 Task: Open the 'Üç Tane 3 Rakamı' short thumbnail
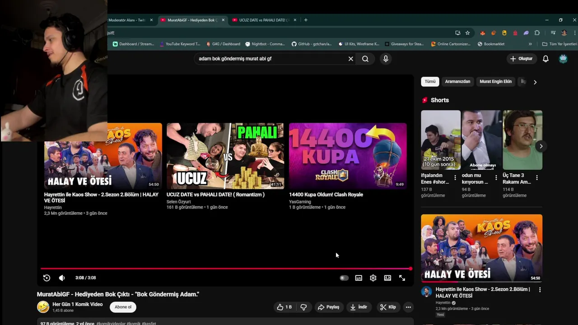(522, 140)
